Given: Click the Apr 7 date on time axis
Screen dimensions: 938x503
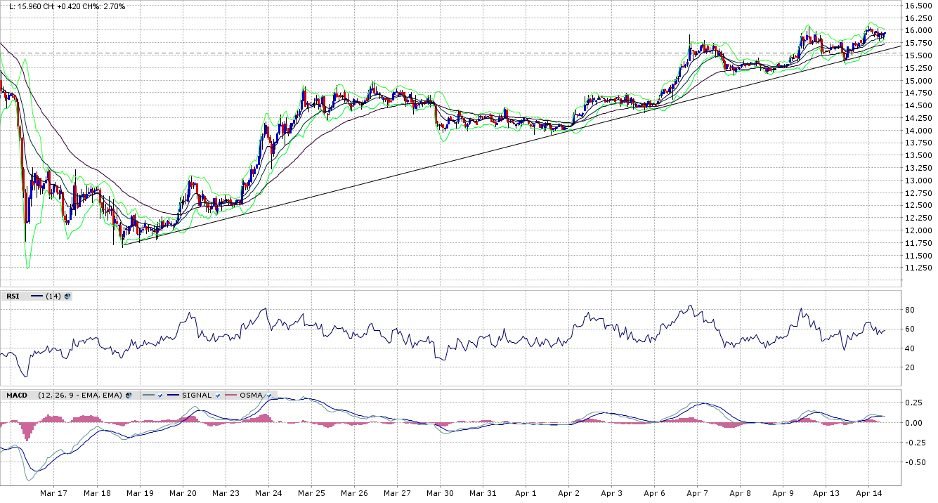Looking at the screenshot, I should tap(697, 494).
